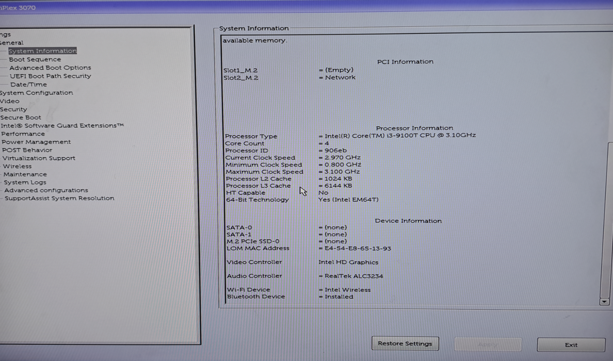Click the Processor Information heading
Viewport: 613px width, 361px height.
point(414,128)
